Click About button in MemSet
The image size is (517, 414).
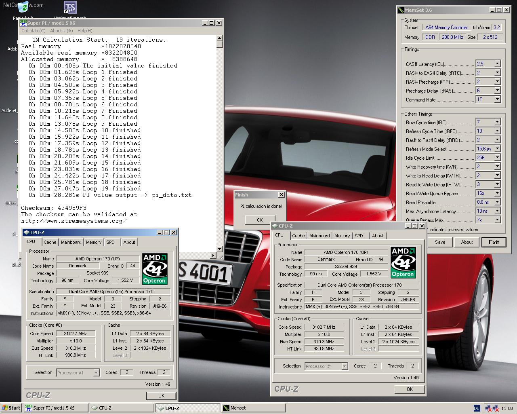tap(467, 242)
